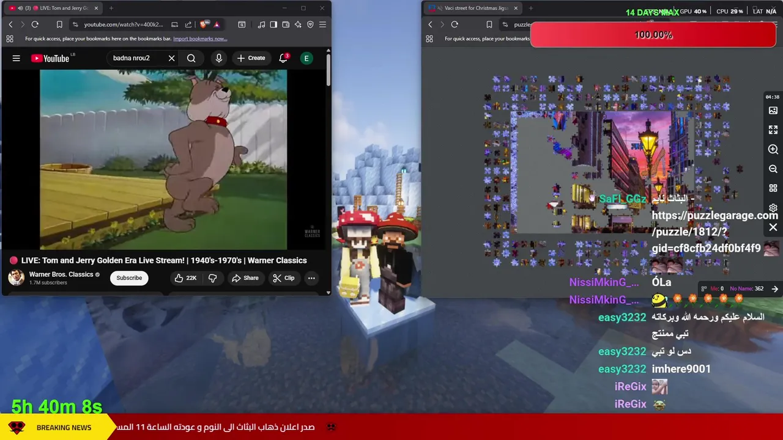The width and height of the screenshot is (783, 440).
Task: Like the Tom and Jerry live stream
Action: coord(185,278)
